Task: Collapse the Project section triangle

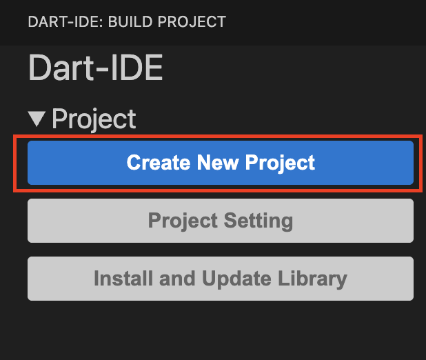Action: (x=37, y=119)
